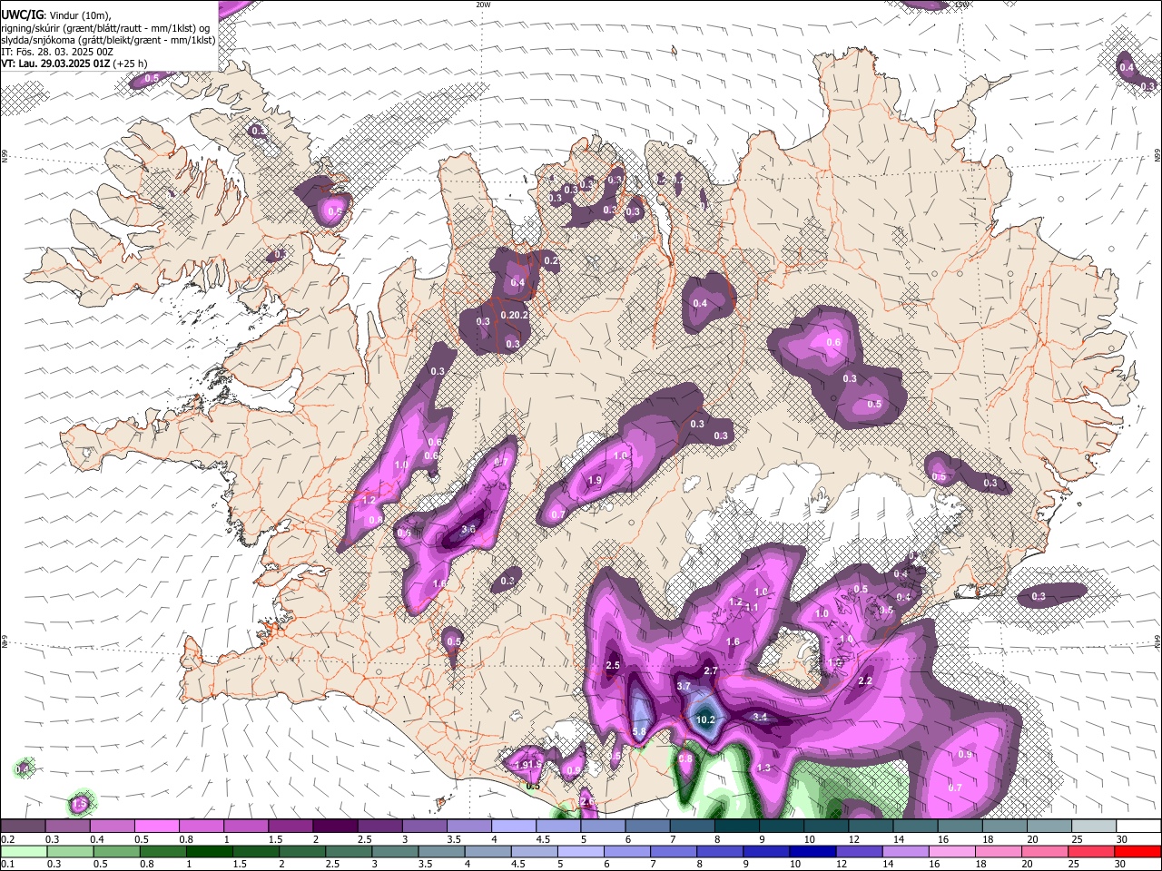Select upper legend swatch above label 3.5

point(469,827)
